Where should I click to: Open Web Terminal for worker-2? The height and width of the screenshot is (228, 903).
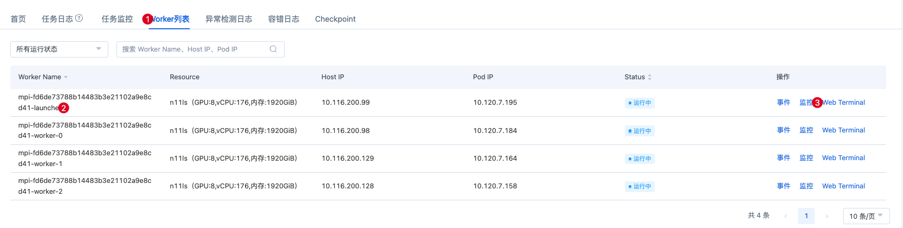click(843, 186)
